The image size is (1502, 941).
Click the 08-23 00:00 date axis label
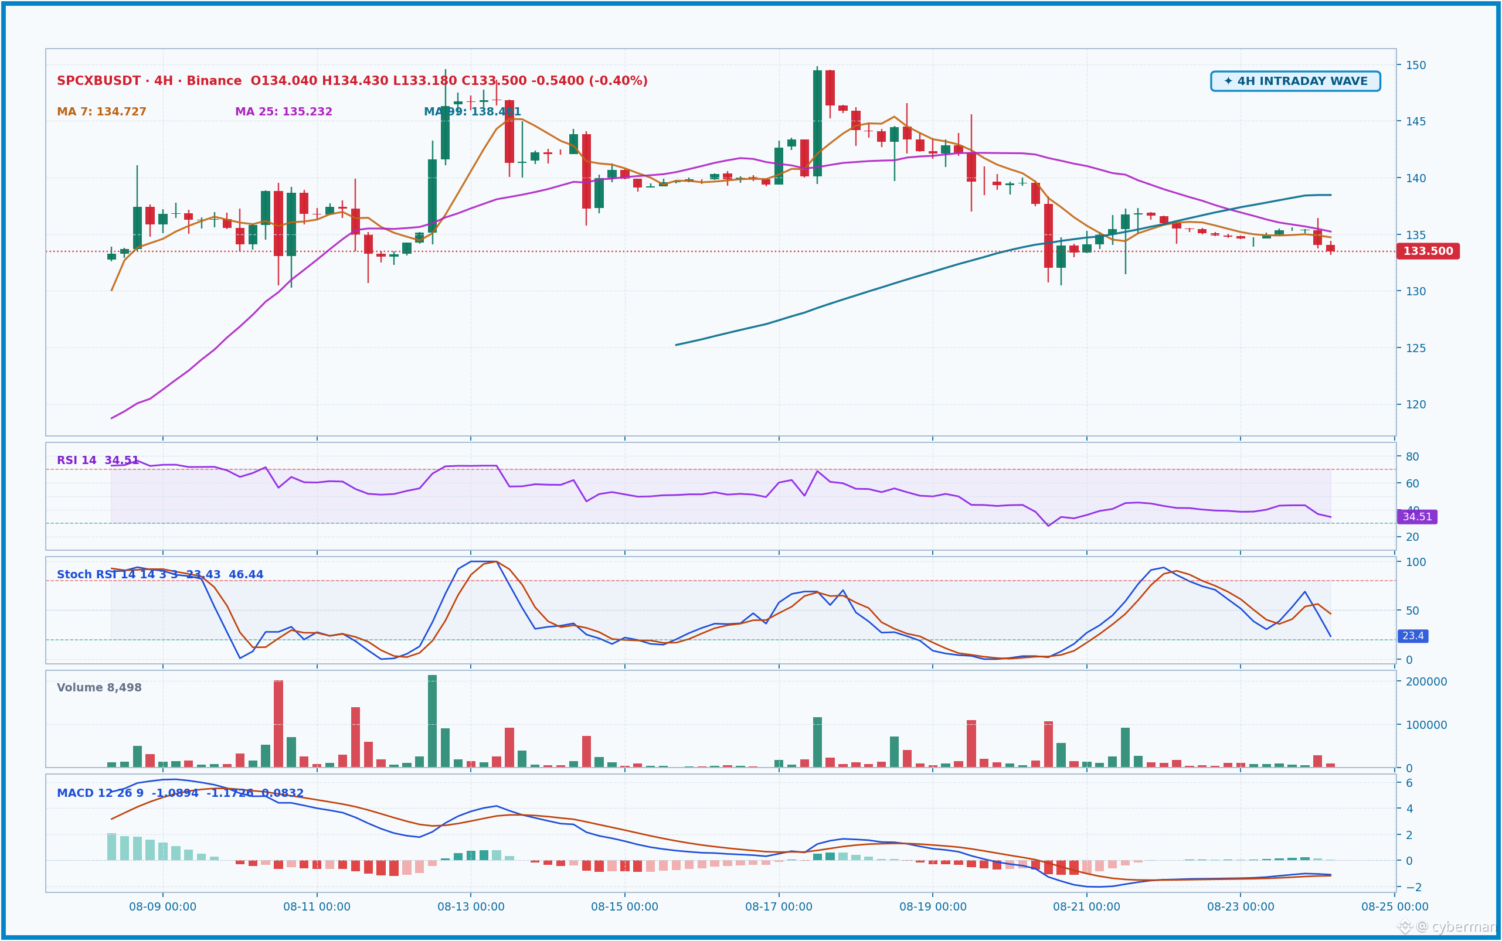tap(1241, 907)
